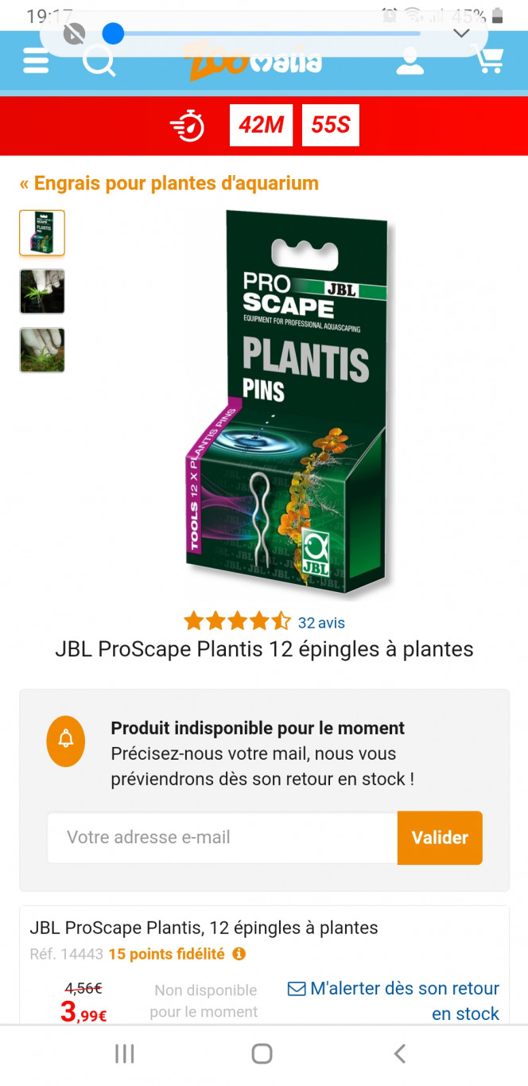Viewport: 528px width, 1086px height.
Task: Tap the Zoomalia logo
Action: point(252,61)
